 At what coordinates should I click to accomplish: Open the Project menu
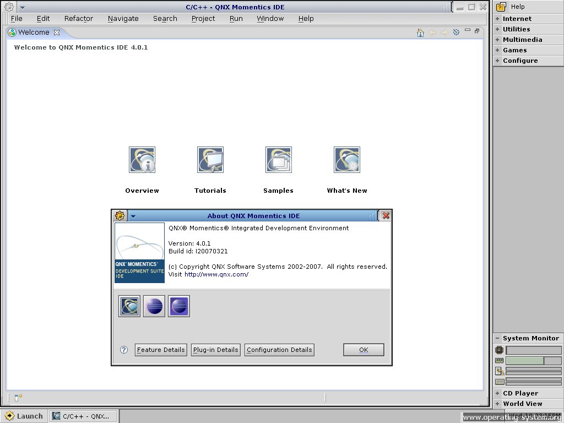[203, 19]
